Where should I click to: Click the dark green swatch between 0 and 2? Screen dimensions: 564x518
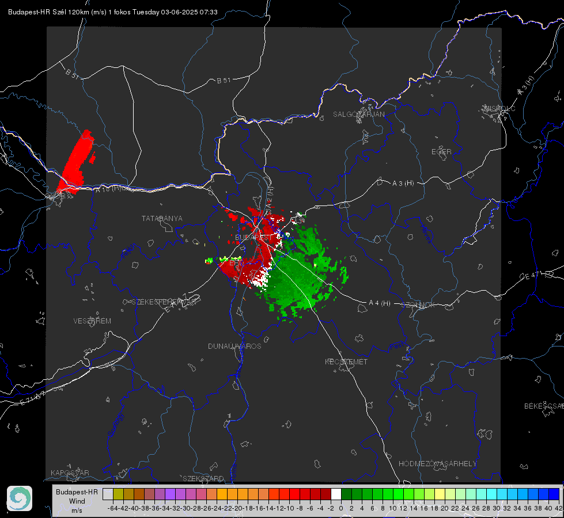pos(346,494)
